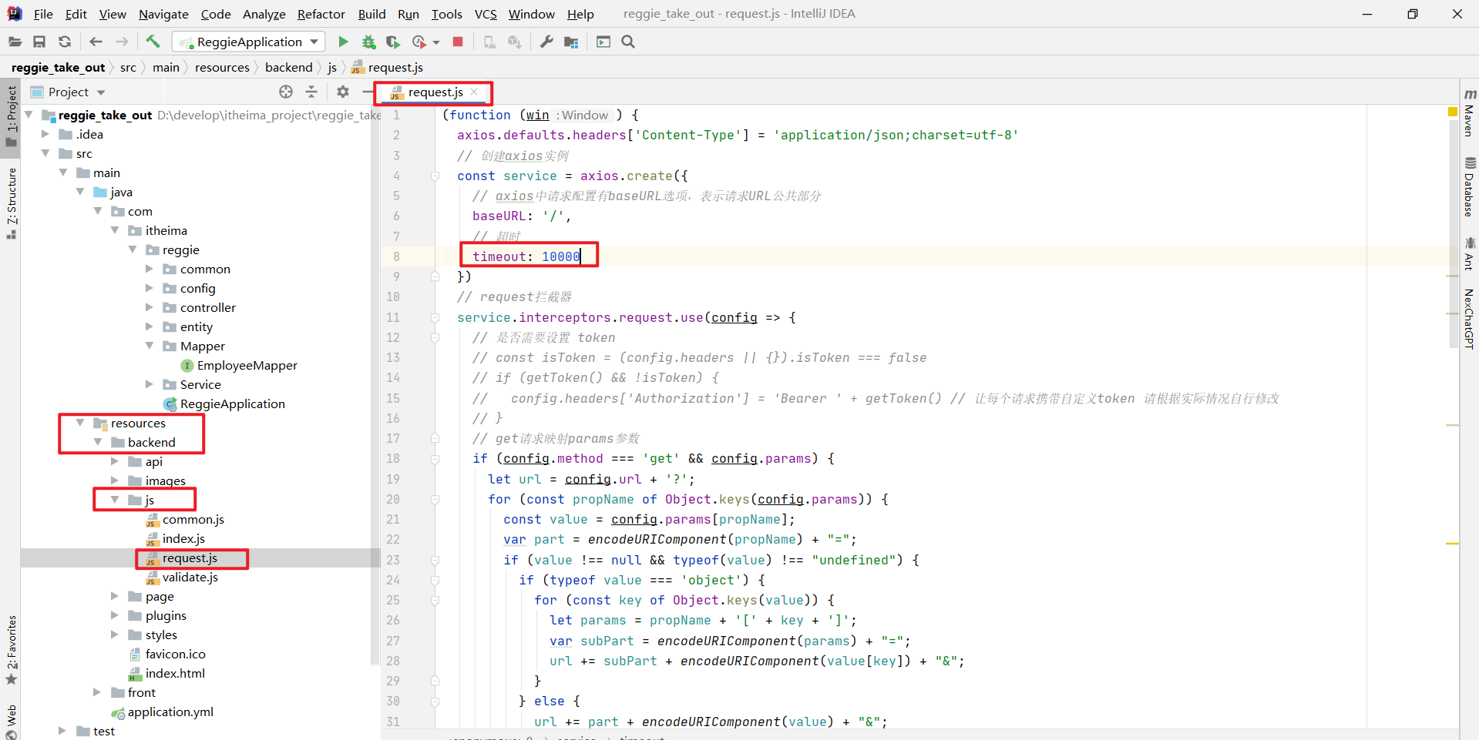1479x740 pixels.
Task: Open the Navigate menu
Action: [163, 14]
